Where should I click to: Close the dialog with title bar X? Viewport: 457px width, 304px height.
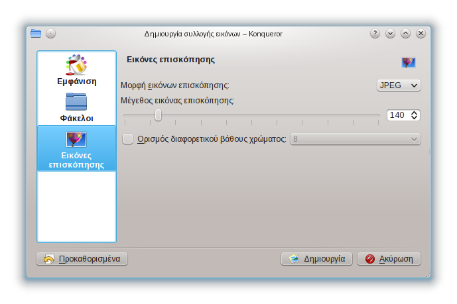tap(421, 34)
